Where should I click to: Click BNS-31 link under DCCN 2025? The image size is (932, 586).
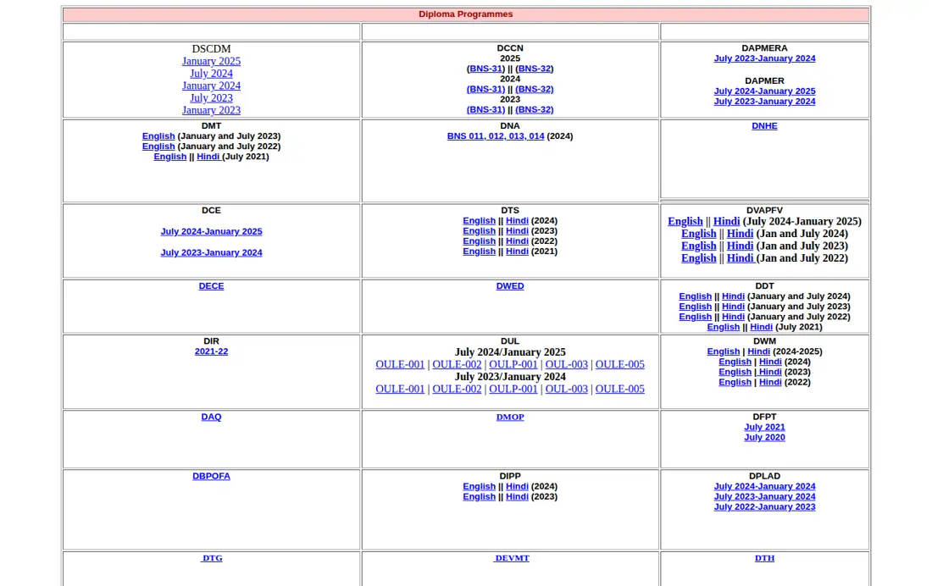[485, 69]
